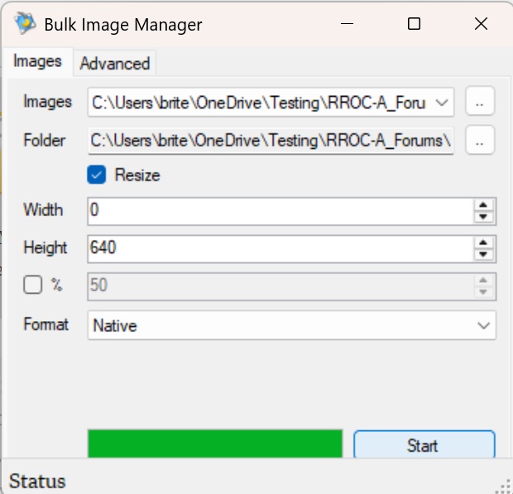513x494 pixels.
Task: Increase Height with the up arrow
Action: (482, 242)
